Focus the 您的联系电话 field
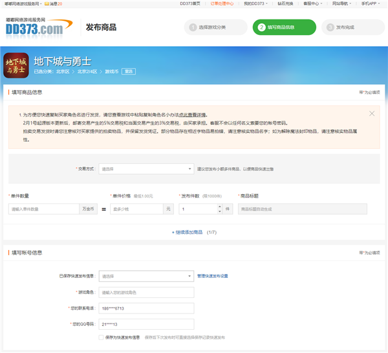Screen dimensions: 388x353 pos(146,308)
